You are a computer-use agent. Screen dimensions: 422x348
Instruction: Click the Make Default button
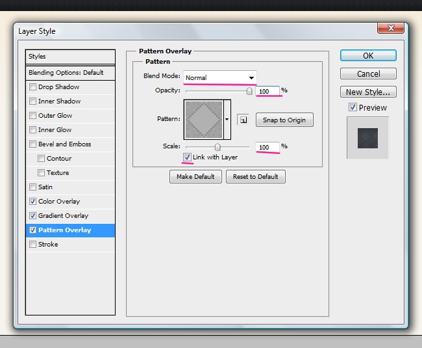tap(195, 177)
